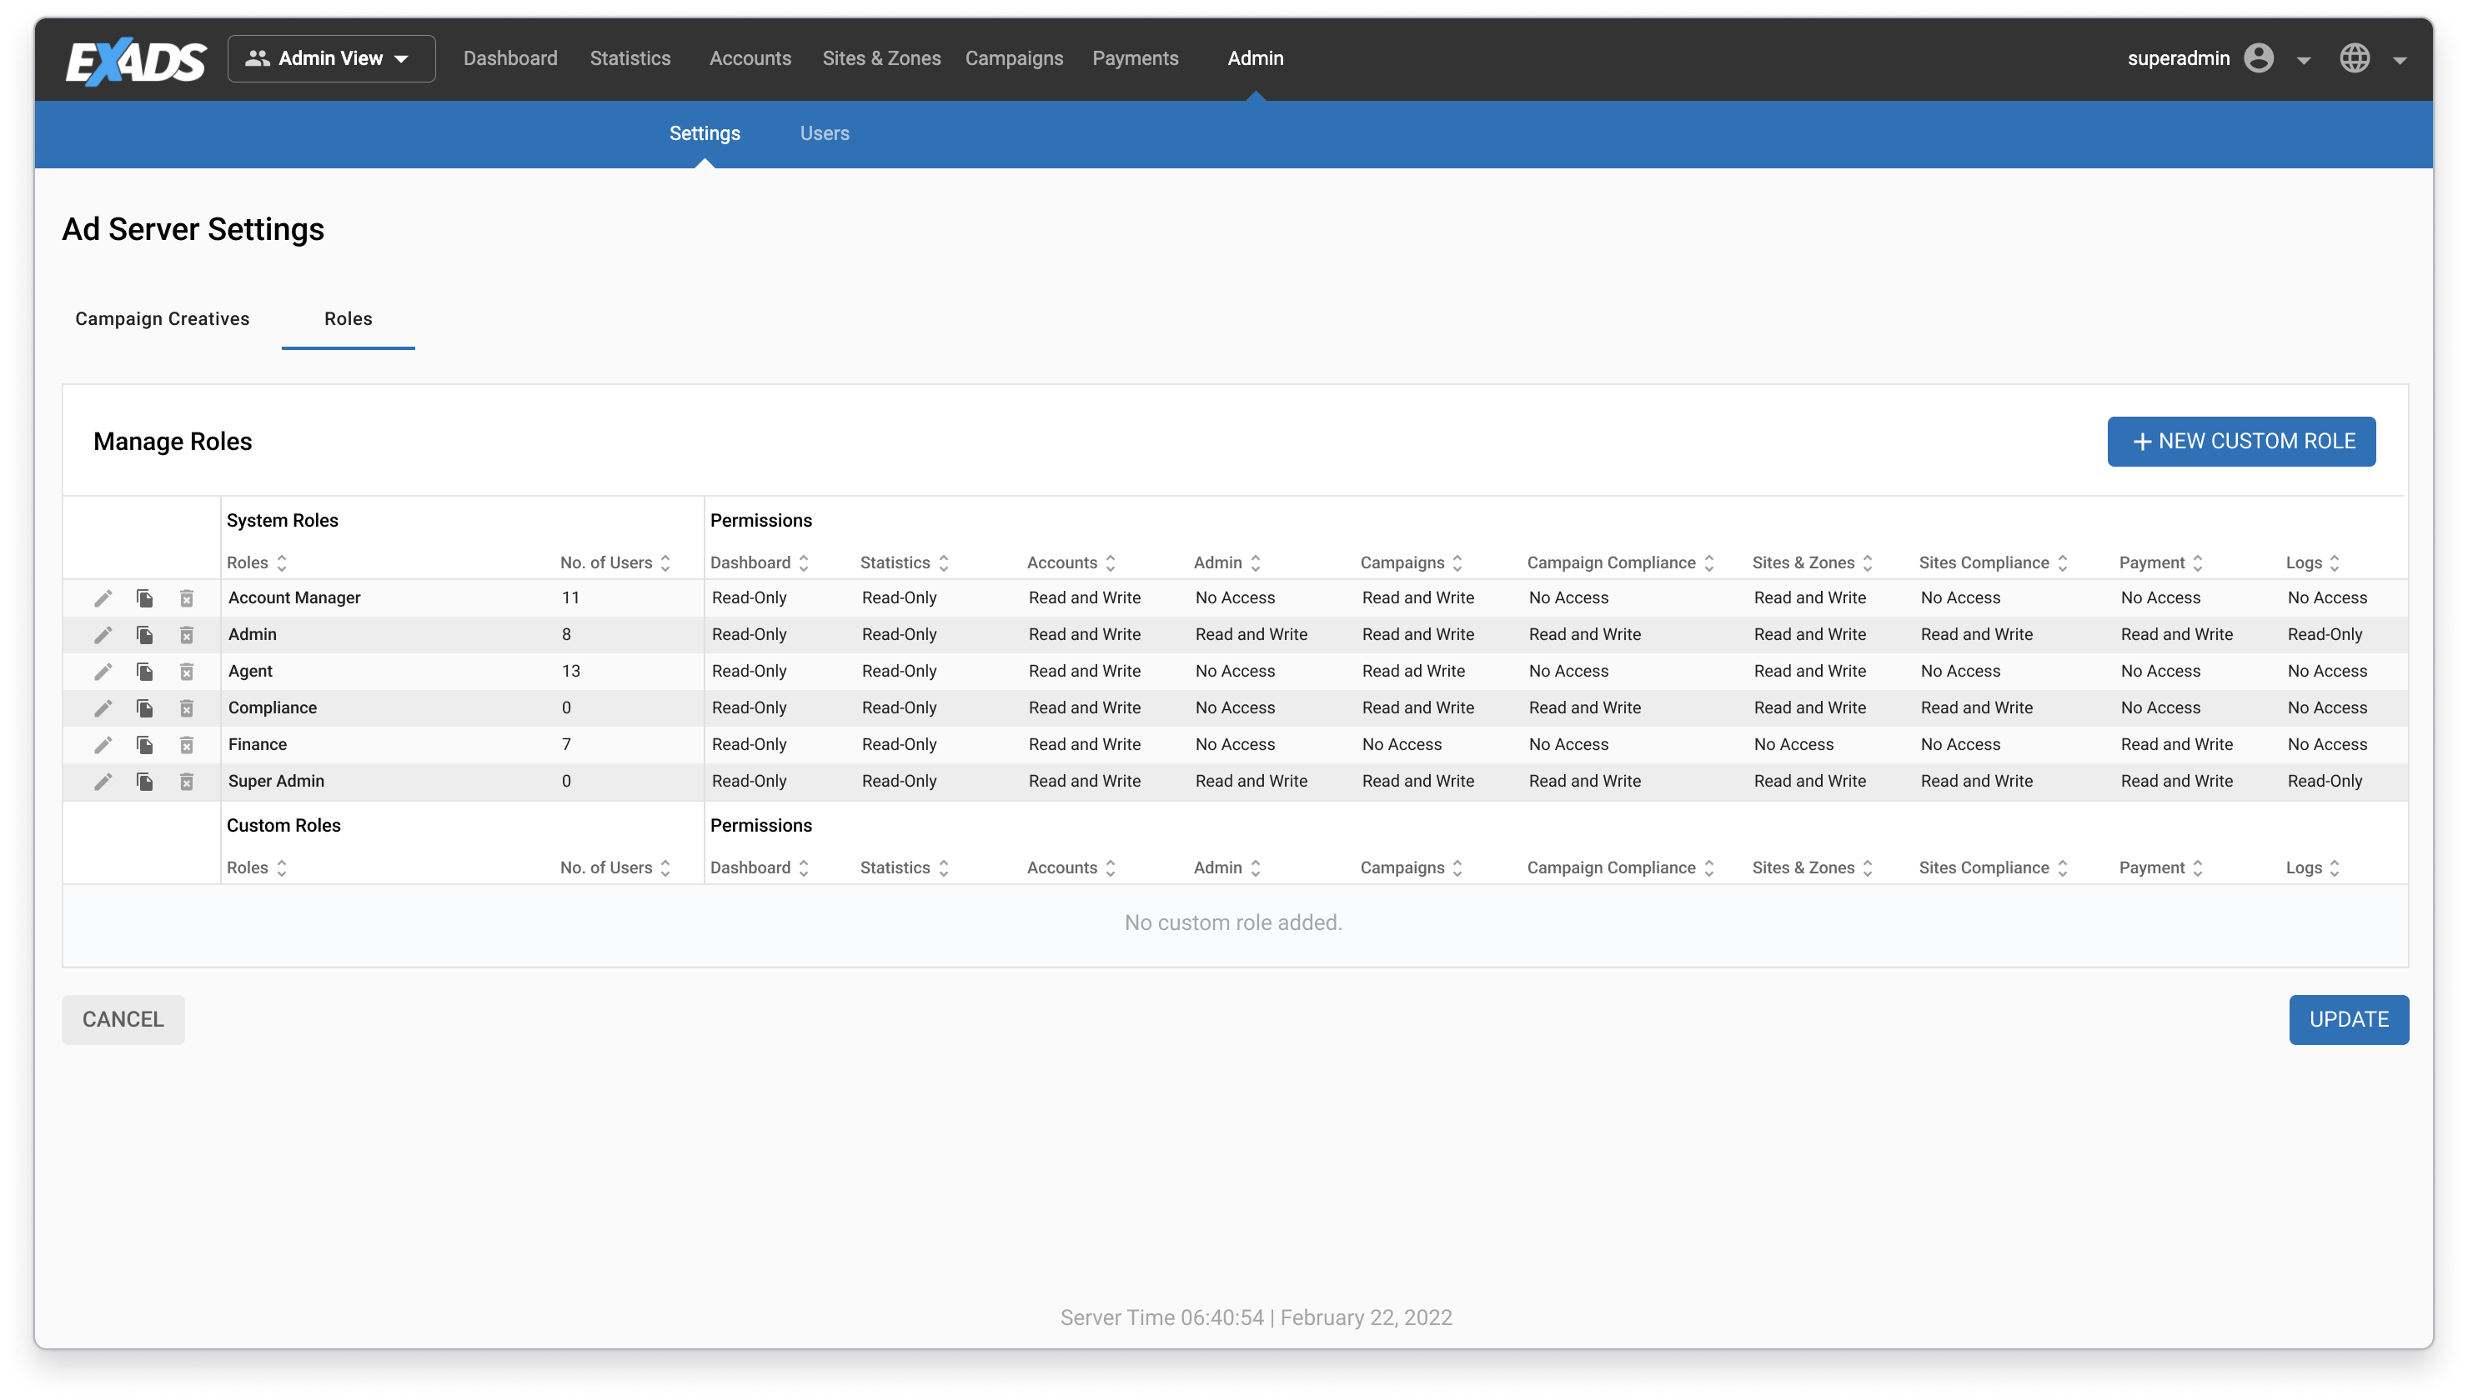
Task: Sort System Roles by Accounts permission
Action: click(1110, 562)
